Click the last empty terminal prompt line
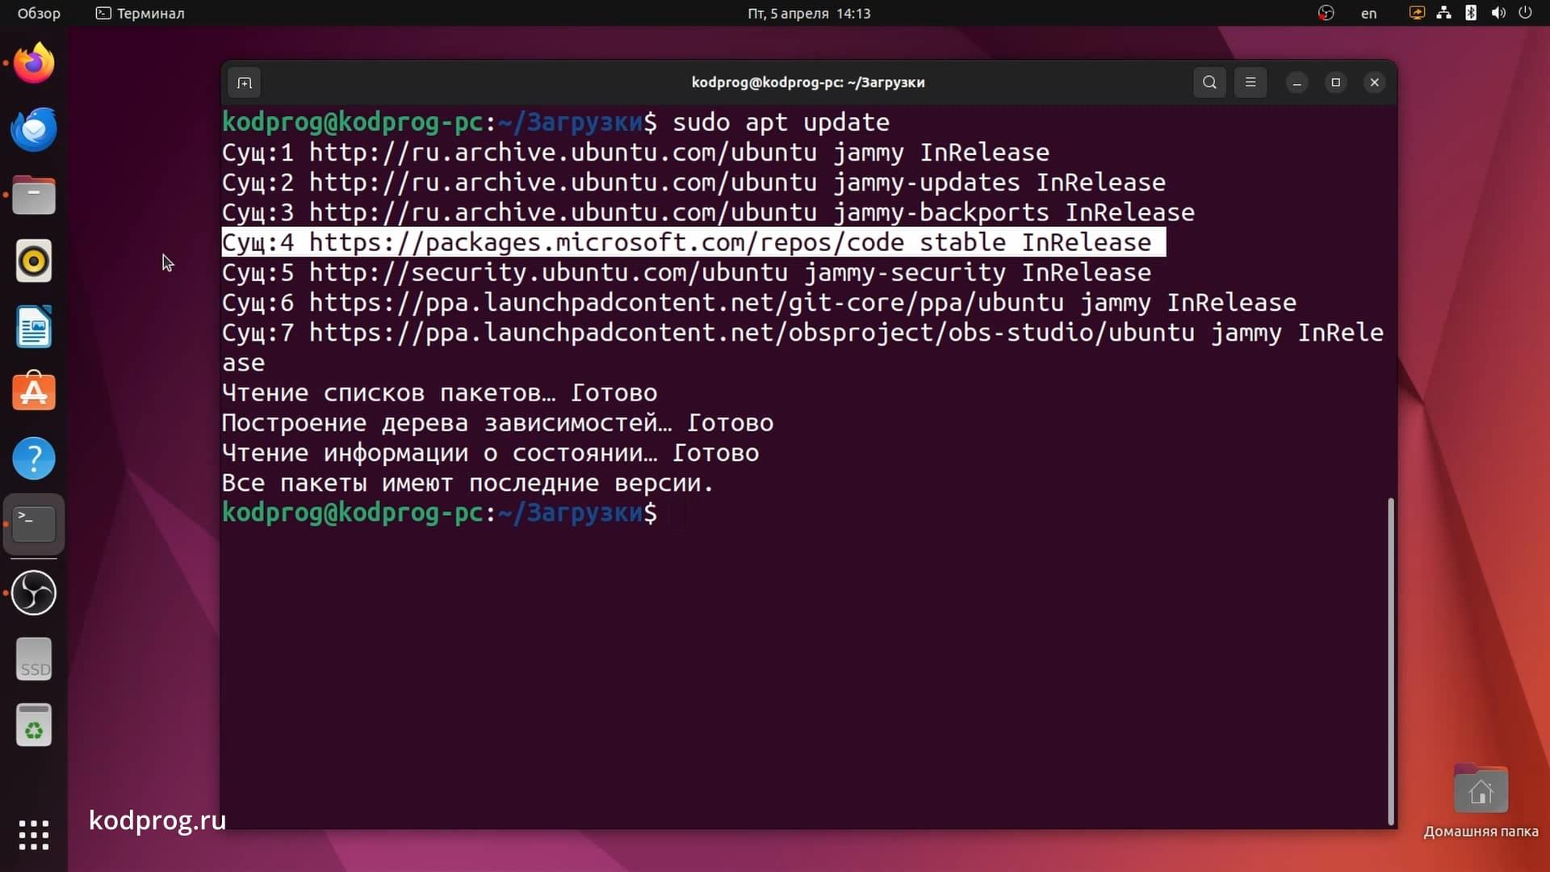The width and height of the screenshot is (1550, 872). click(x=440, y=513)
